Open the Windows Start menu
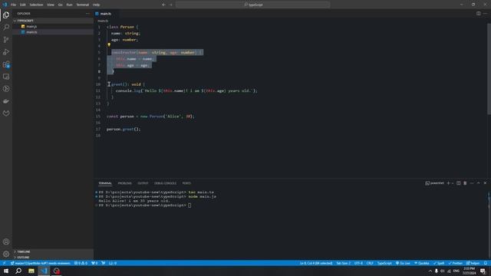Image resolution: width=491 pixels, height=276 pixels. (x=6, y=271)
